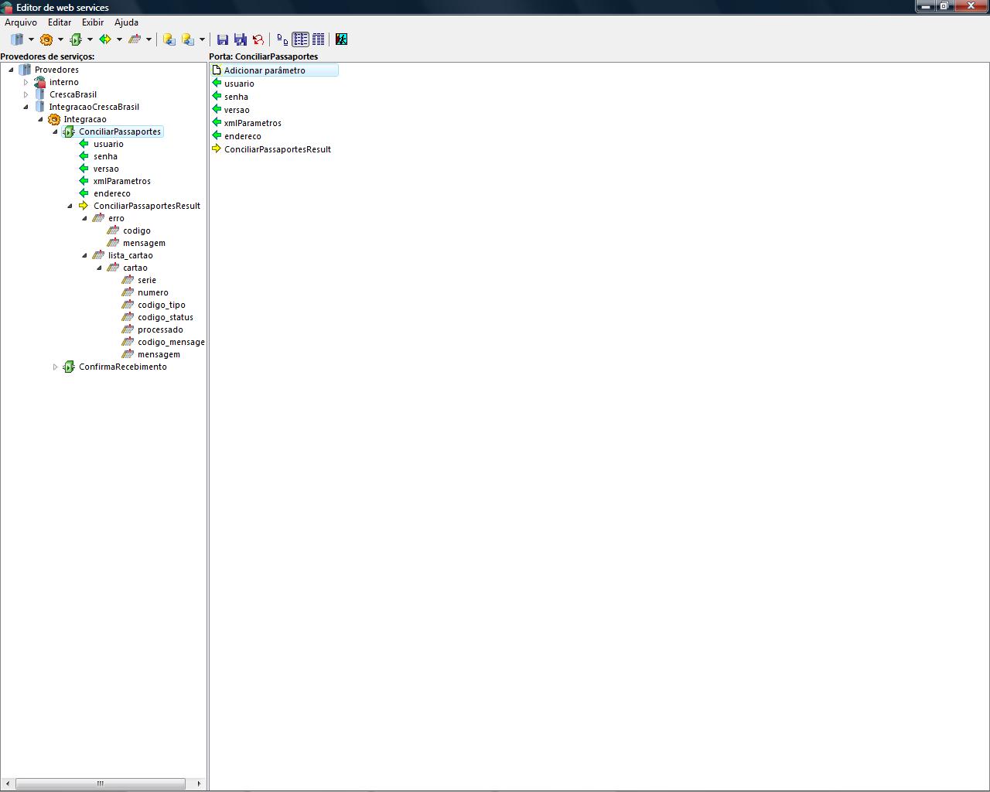
Task: Click the CrescaBrasil server icon
Action: 39,94
